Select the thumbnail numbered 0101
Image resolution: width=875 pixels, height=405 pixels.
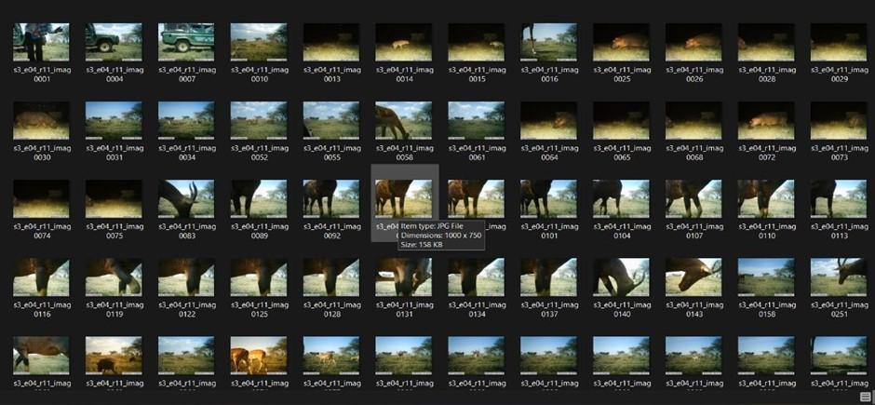549,198
